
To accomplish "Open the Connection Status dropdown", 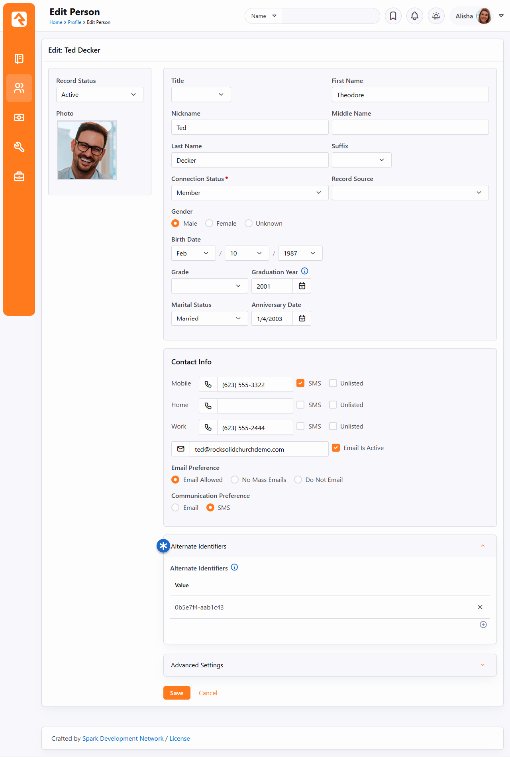I will point(249,193).
